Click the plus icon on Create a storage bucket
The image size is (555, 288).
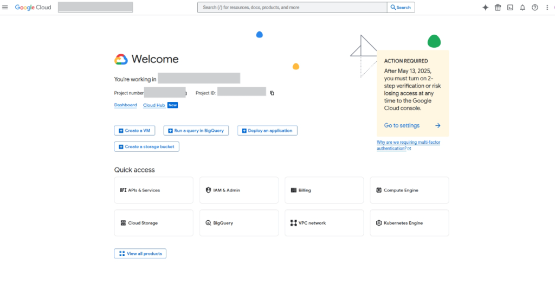click(x=121, y=146)
